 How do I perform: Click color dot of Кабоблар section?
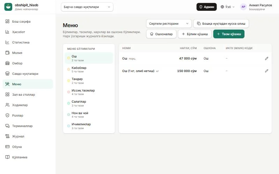pos(68,69)
